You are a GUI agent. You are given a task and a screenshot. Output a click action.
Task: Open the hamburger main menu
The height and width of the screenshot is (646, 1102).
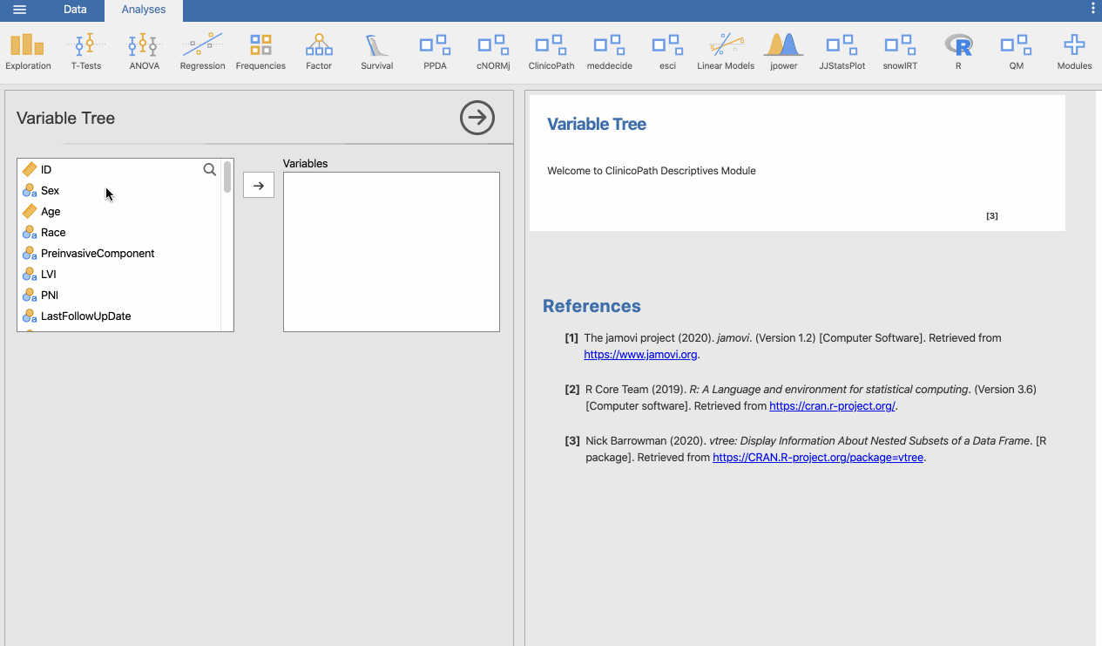click(19, 10)
